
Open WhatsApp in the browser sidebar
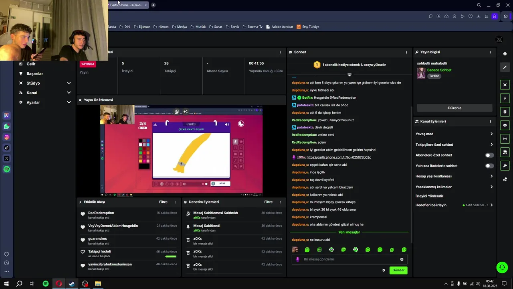coord(6,126)
